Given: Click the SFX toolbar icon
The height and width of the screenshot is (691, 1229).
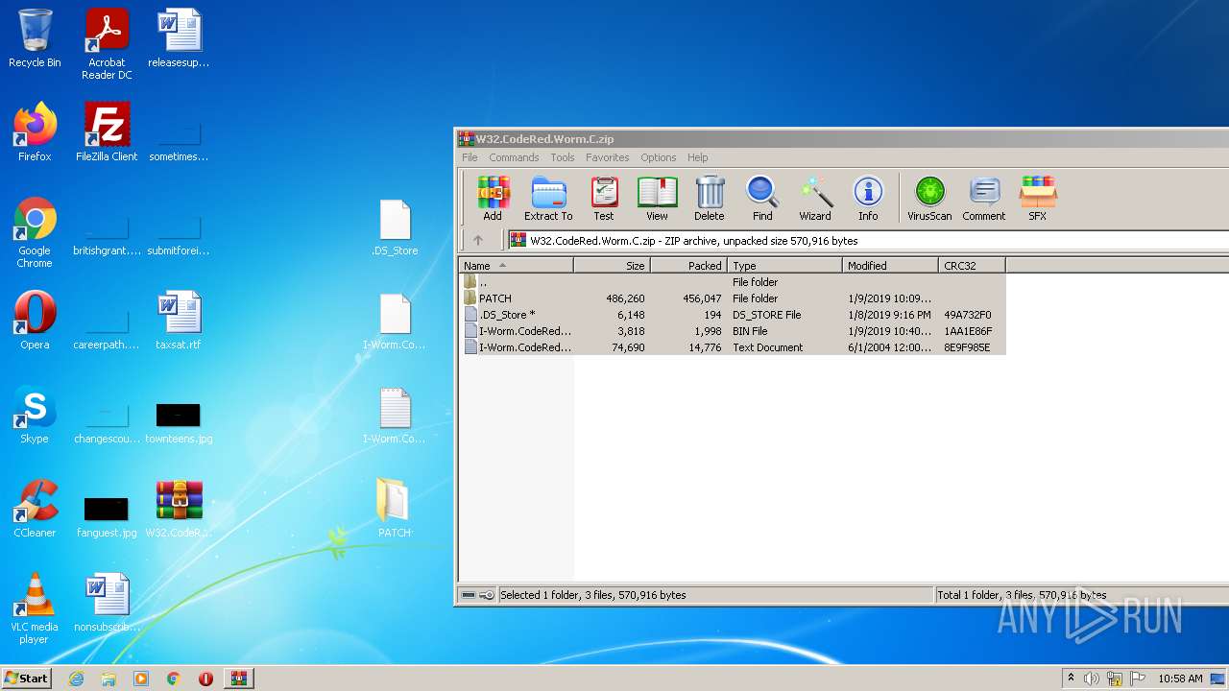Looking at the screenshot, I should click(1038, 199).
